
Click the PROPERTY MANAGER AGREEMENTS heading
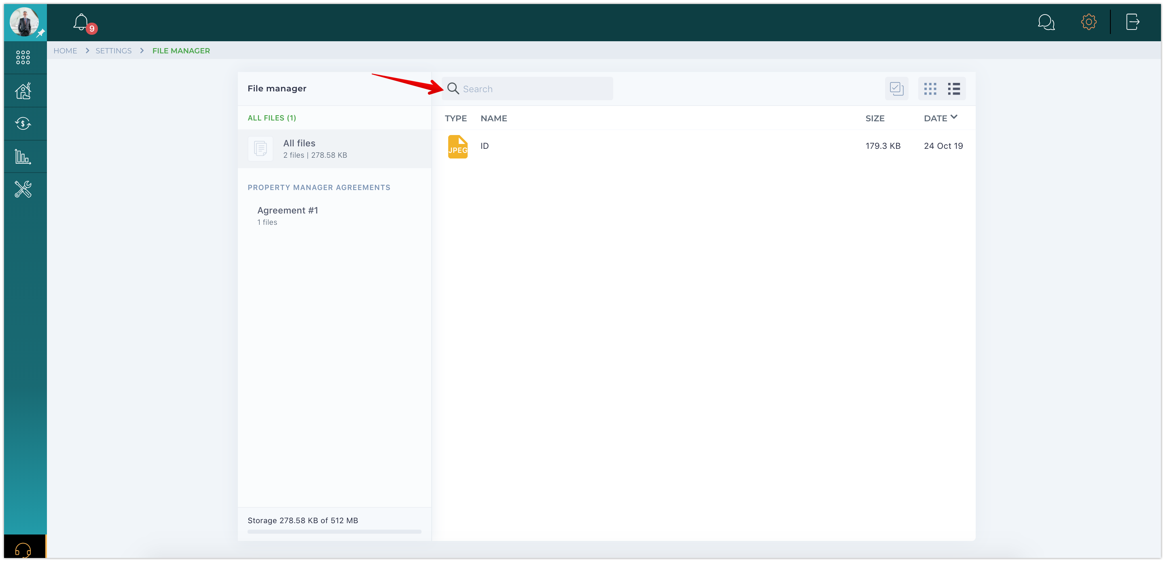[319, 188]
